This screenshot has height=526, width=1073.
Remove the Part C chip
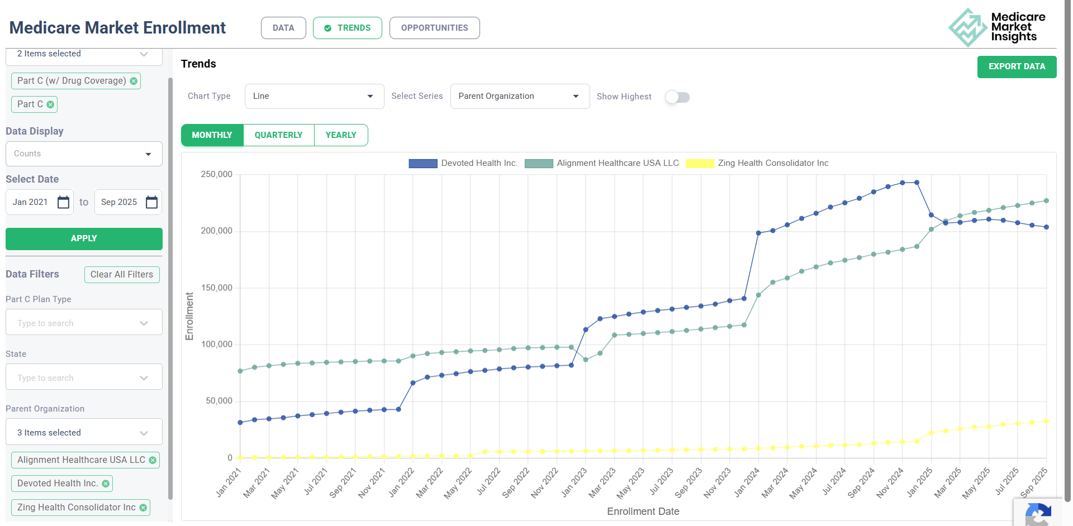pos(50,104)
